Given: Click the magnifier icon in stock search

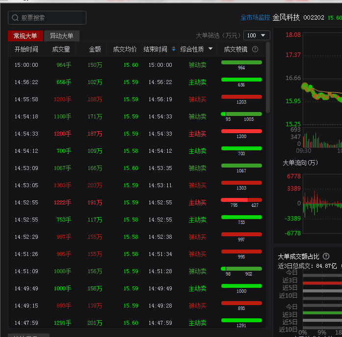Looking at the screenshot, I should pyautogui.click(x=15, y=18).
